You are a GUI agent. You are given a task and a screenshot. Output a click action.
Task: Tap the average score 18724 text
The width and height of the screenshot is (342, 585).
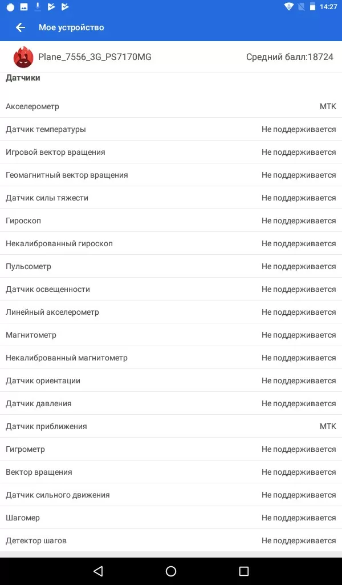pyautogui.click(x=290, y=57)
